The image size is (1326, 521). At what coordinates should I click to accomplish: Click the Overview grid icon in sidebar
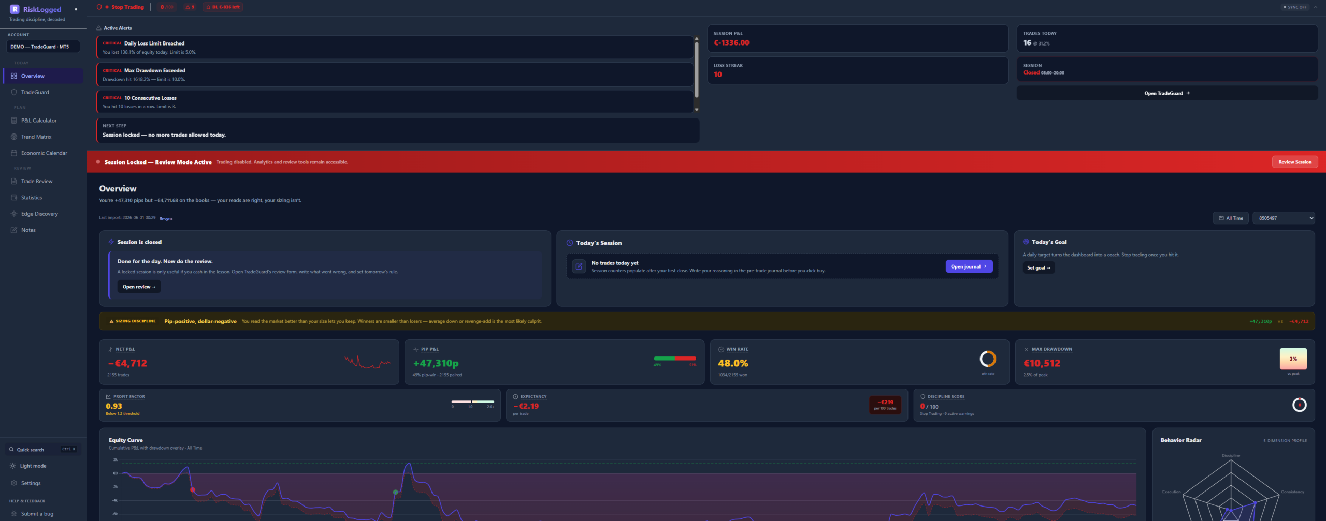pos(14,76)
